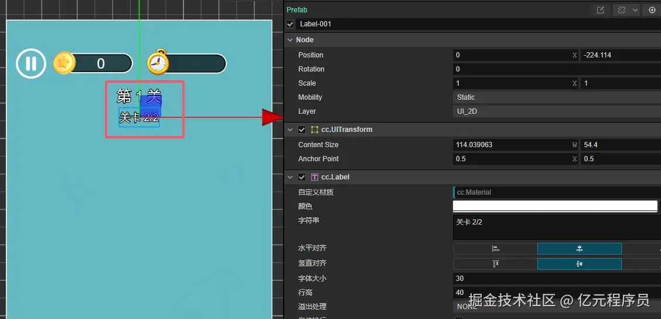Toggle the Label-001 node active checkbox
The width and height of the screenshot is (661, 319).
coord(291,24)
